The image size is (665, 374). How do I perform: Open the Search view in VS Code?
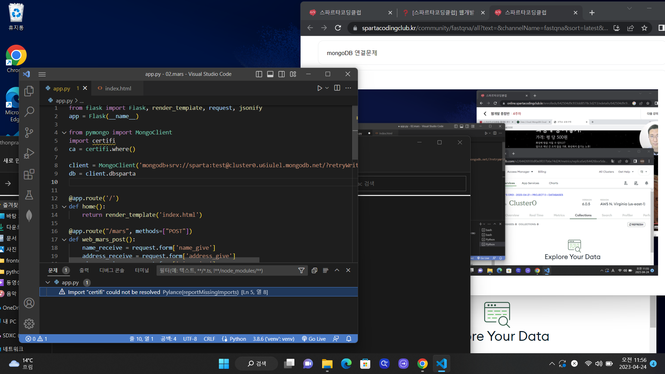point(29,112)
